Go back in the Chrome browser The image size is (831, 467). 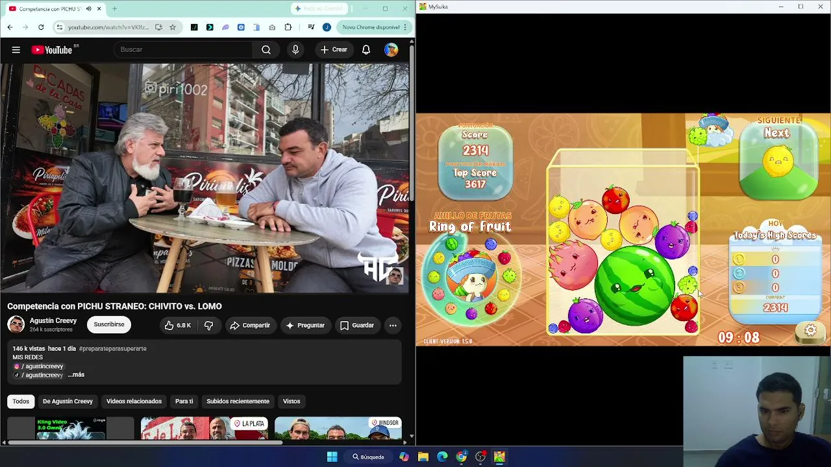coord(10,27)
